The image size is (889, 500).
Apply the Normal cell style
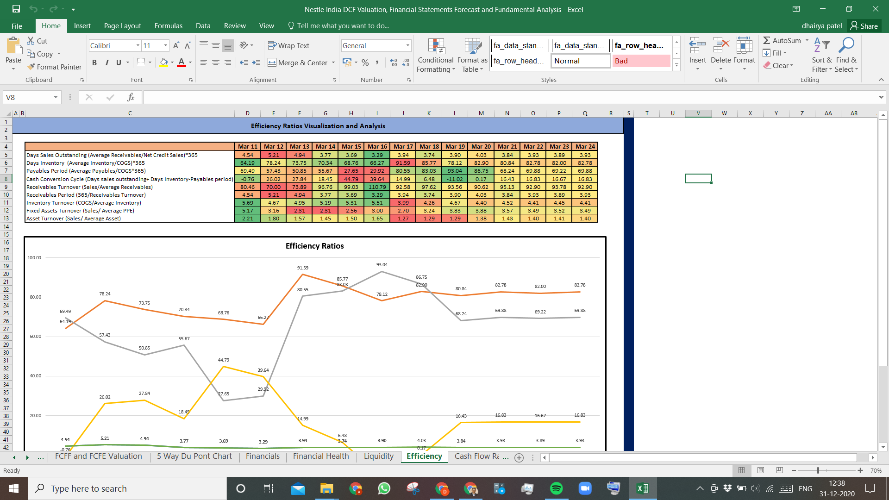coord(581,61)
